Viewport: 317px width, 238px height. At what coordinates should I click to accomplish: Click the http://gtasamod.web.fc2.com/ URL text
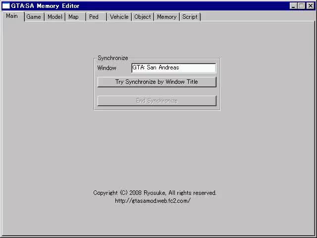pyautogui.click(x=153, y=201)
